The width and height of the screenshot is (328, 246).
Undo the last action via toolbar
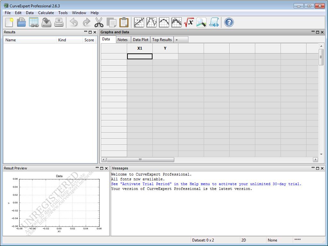coord(74,22)
